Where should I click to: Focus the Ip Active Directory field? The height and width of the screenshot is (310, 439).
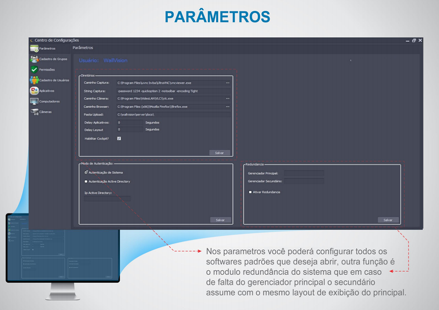click(x=107, y=199)
